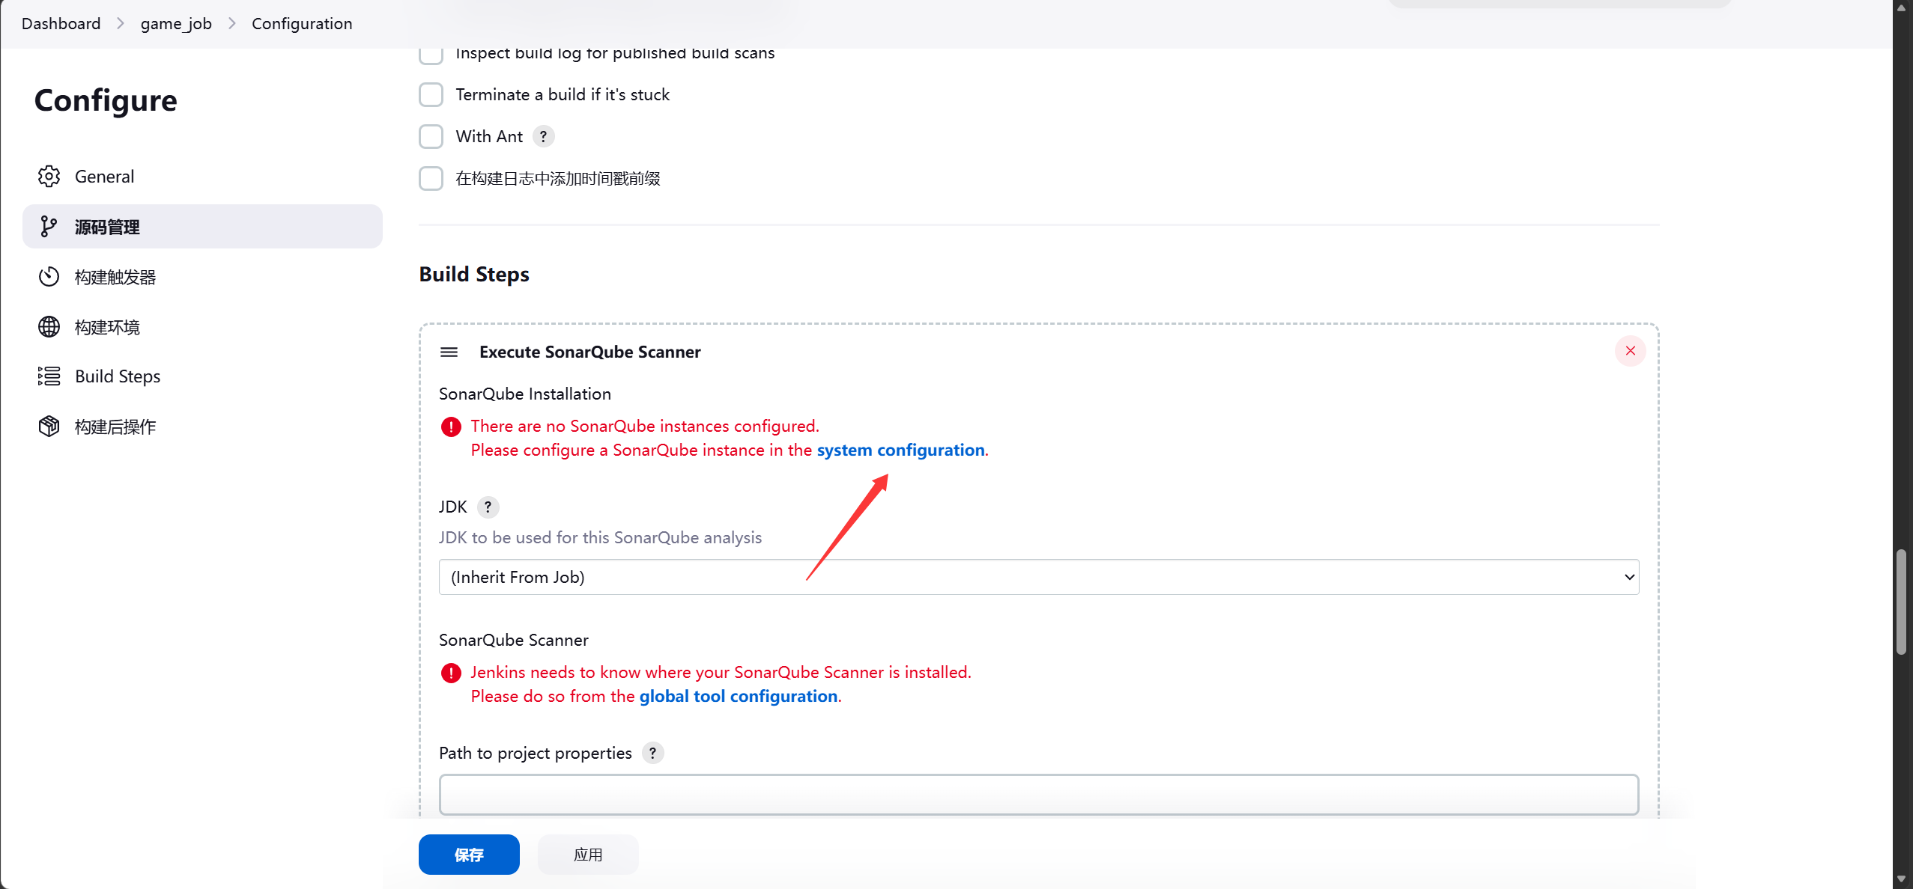The image size is (1913, 889).
Task: Click the 应用 apply button
Action: point(588,855)
